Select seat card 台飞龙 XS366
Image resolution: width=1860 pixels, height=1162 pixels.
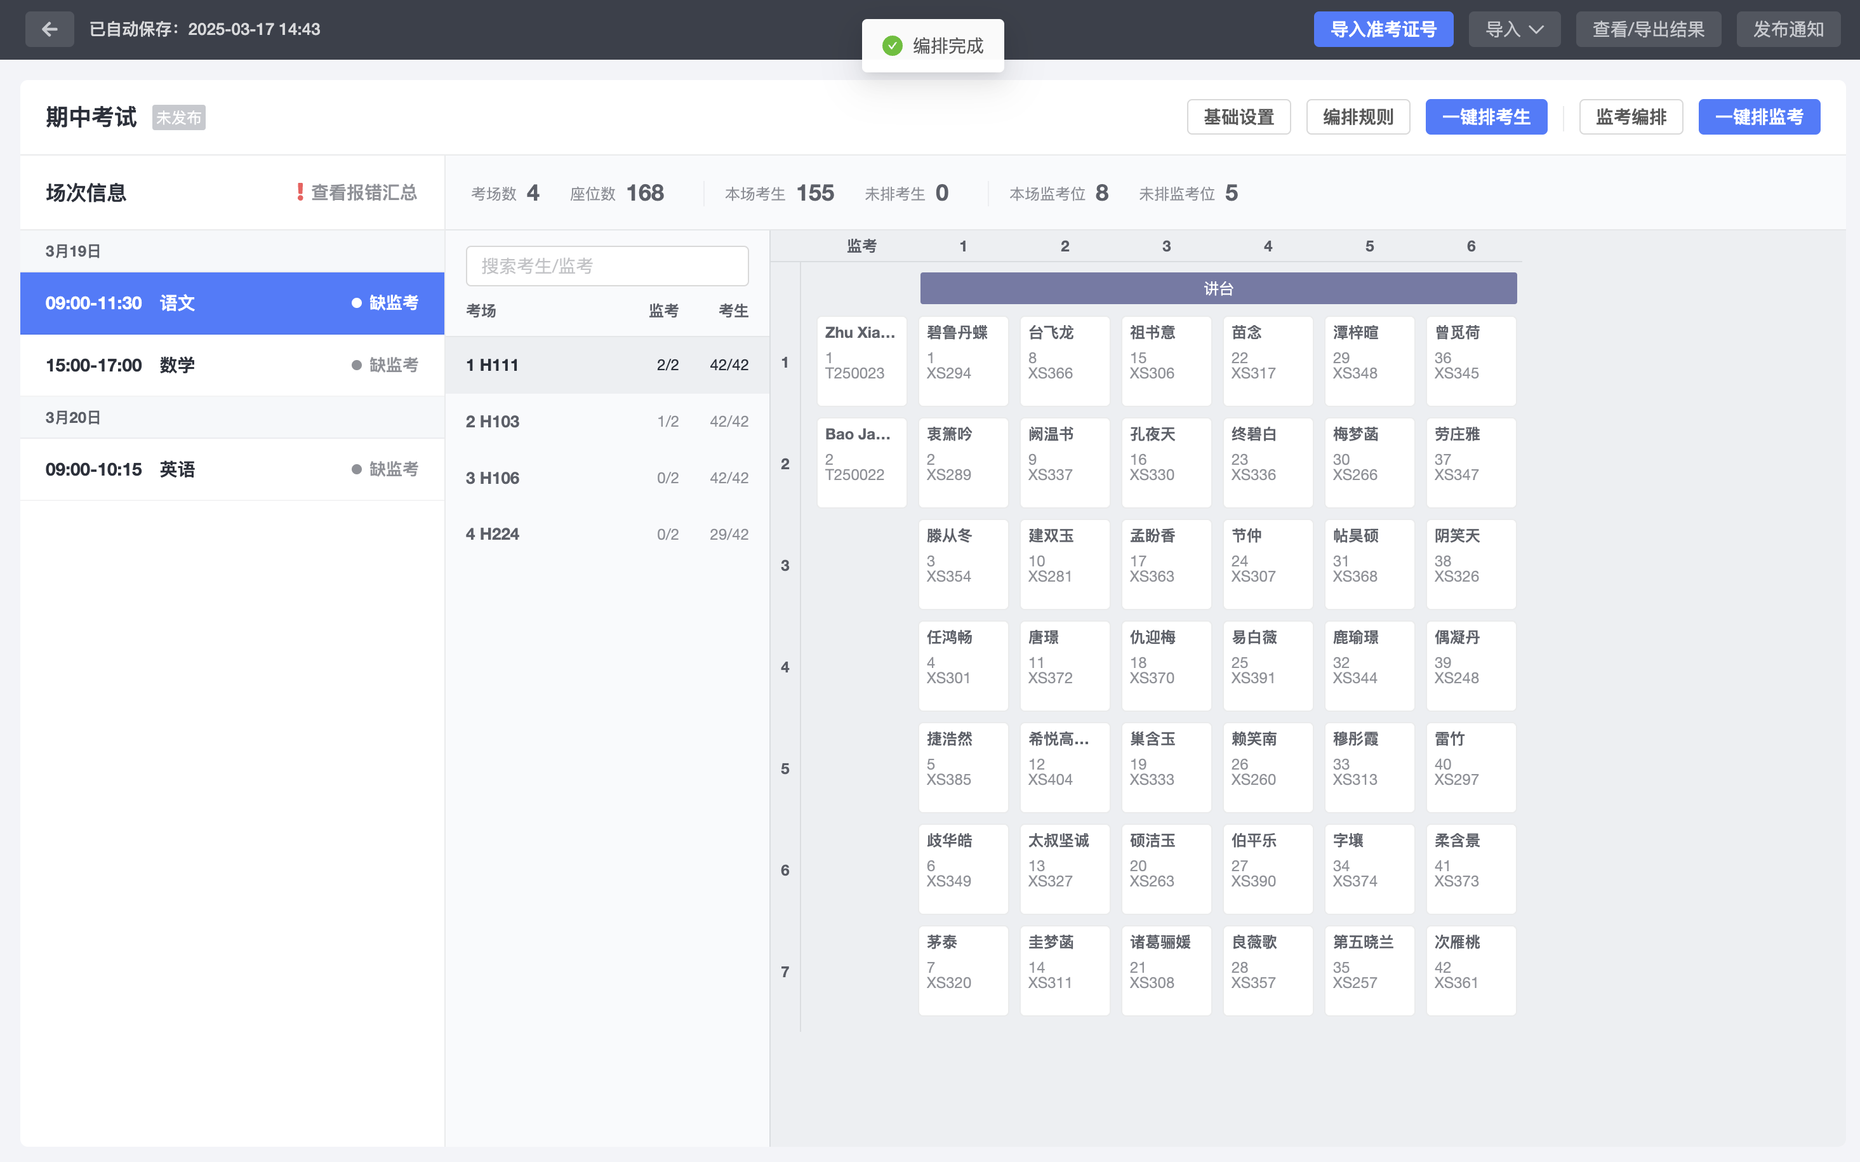coord(1064,361)
